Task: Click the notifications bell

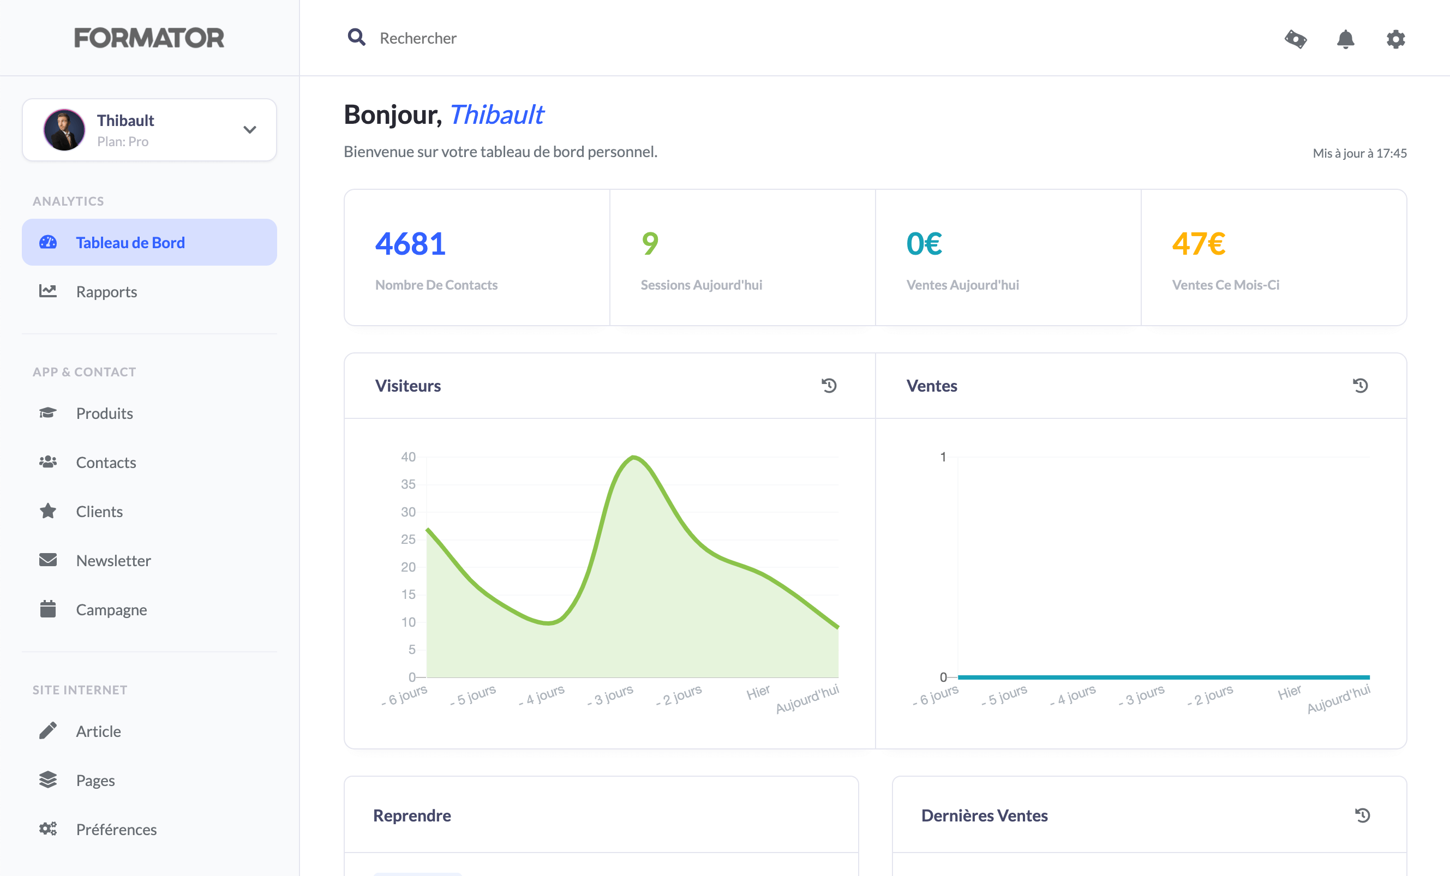Action: (1346, 39)
